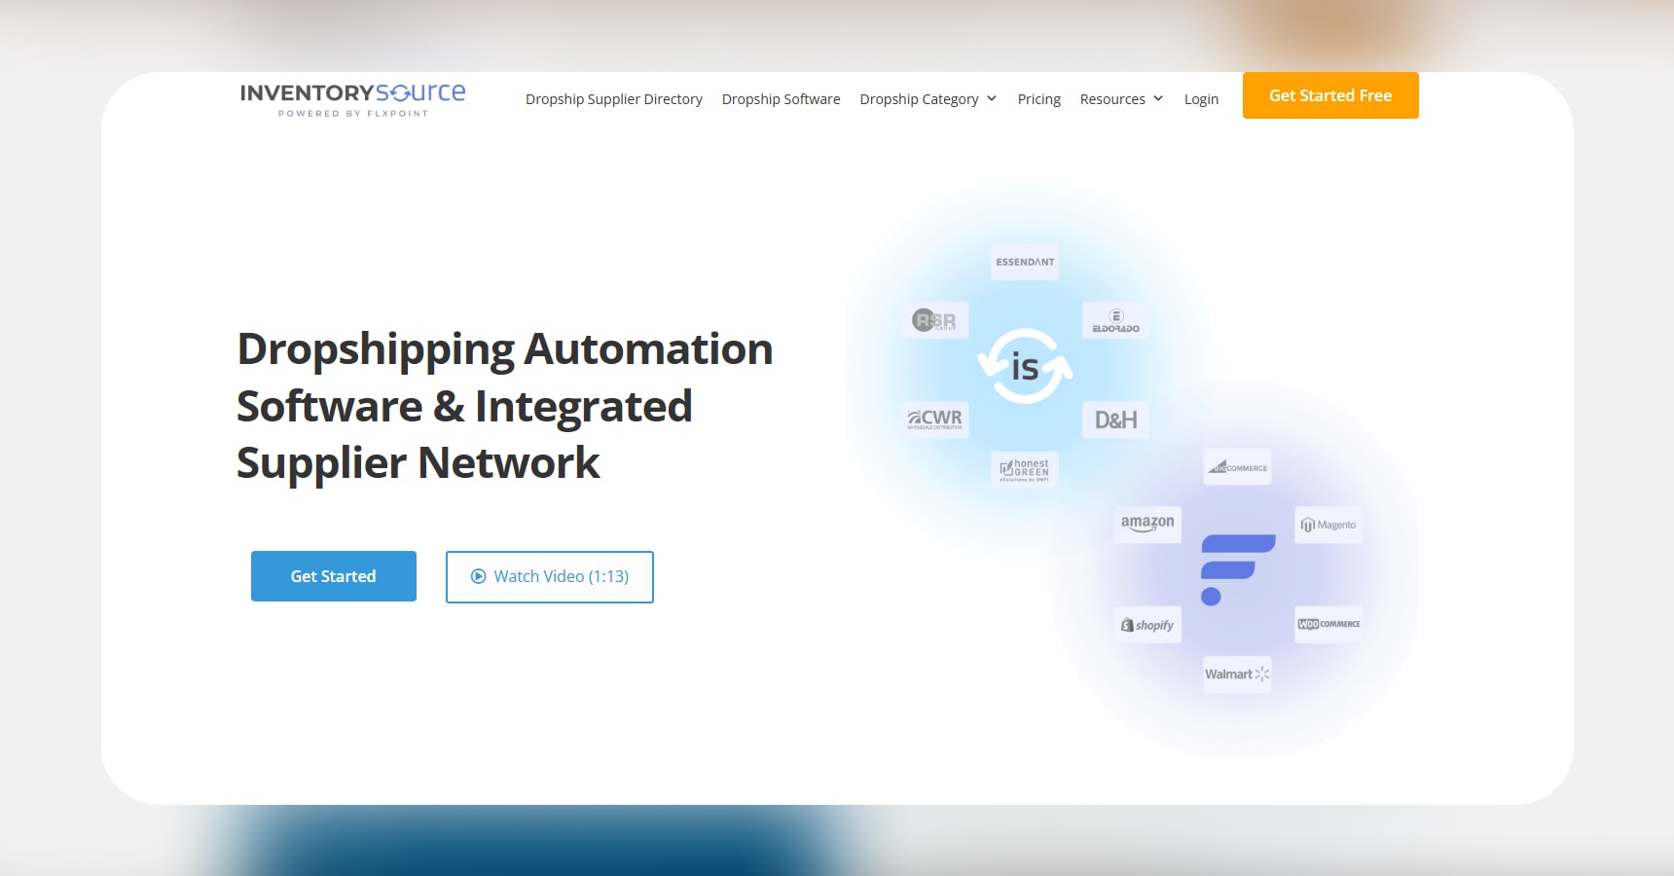Click the Get Started Free button

[x=1330, y=95]
